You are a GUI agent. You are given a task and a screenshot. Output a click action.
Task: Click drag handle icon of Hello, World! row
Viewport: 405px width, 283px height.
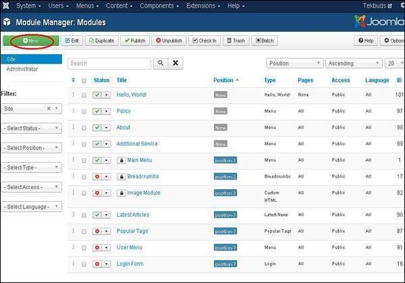tap(74, 95)
